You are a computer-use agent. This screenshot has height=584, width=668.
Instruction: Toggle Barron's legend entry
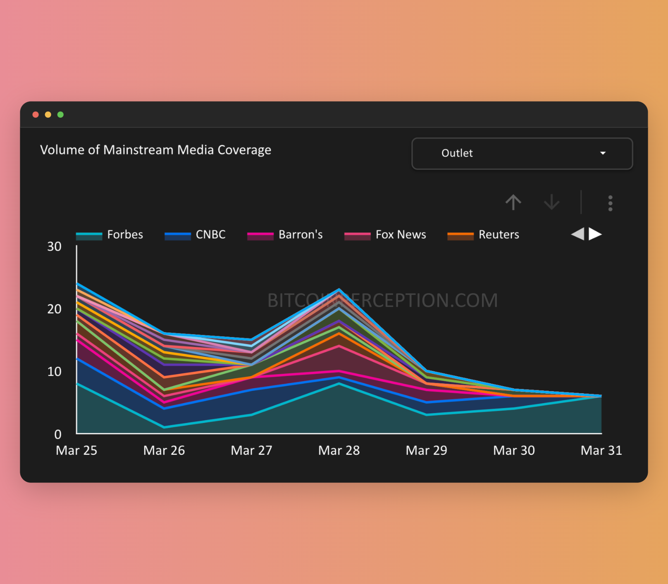301,235
